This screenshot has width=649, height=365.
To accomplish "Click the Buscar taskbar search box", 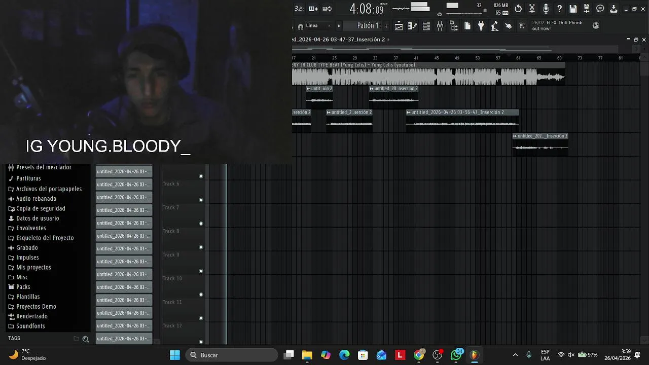I will click(232, 355).
